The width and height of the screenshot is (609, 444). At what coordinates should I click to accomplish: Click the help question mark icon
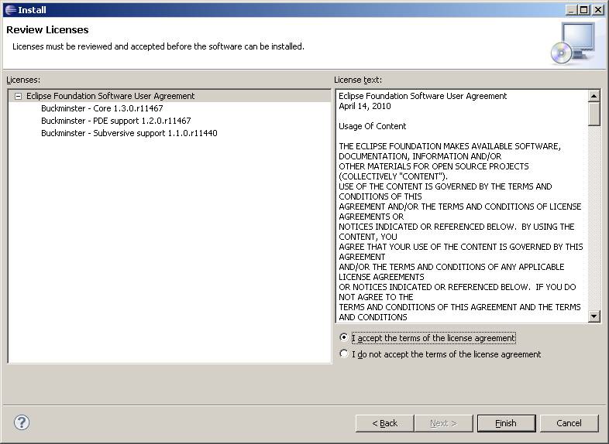[x=22, y=422]
